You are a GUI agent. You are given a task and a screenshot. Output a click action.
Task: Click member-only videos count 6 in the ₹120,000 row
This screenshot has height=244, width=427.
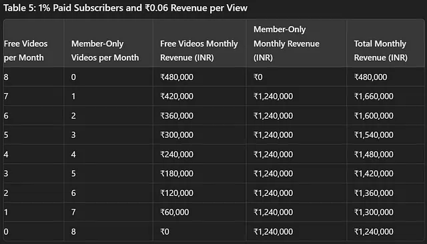73,193
